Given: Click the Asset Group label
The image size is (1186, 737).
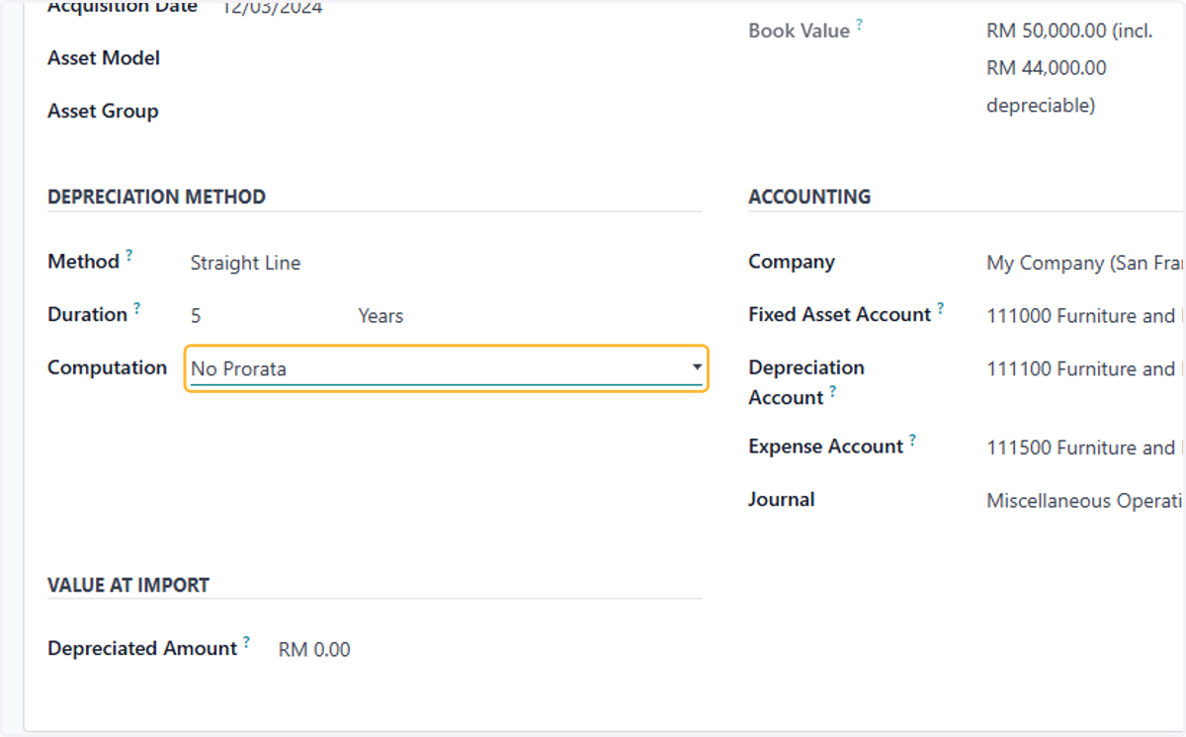Looking at the screenshot, I should click(x=103, y=112).
